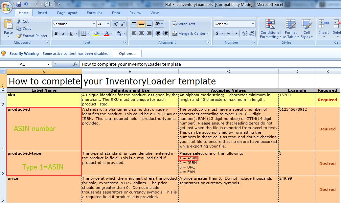Screen dimensions: 341x203
Task: Insert cells with the Insert icon
Action: click(324, 24)
